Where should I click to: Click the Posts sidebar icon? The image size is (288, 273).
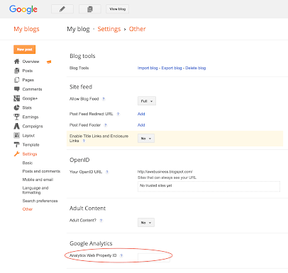(16, 71)
